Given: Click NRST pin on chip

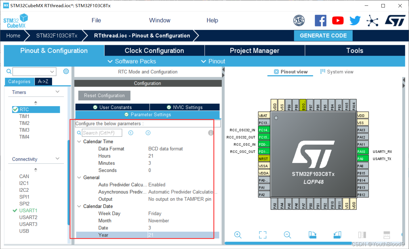Looking at the screenshot, I should pos(264,159).
